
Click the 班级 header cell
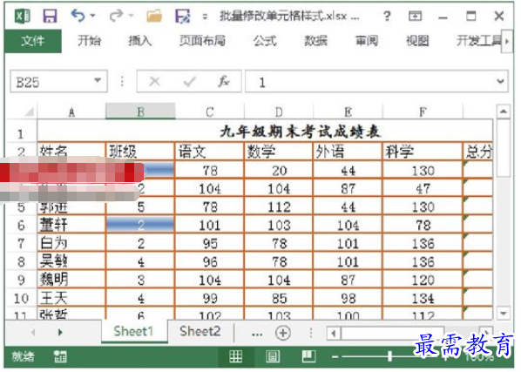click(140, 152)
